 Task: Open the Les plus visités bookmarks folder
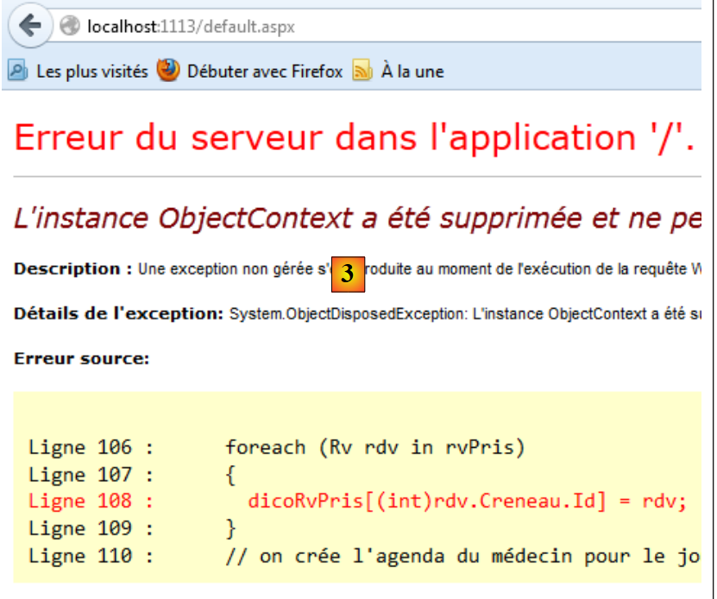91,72
